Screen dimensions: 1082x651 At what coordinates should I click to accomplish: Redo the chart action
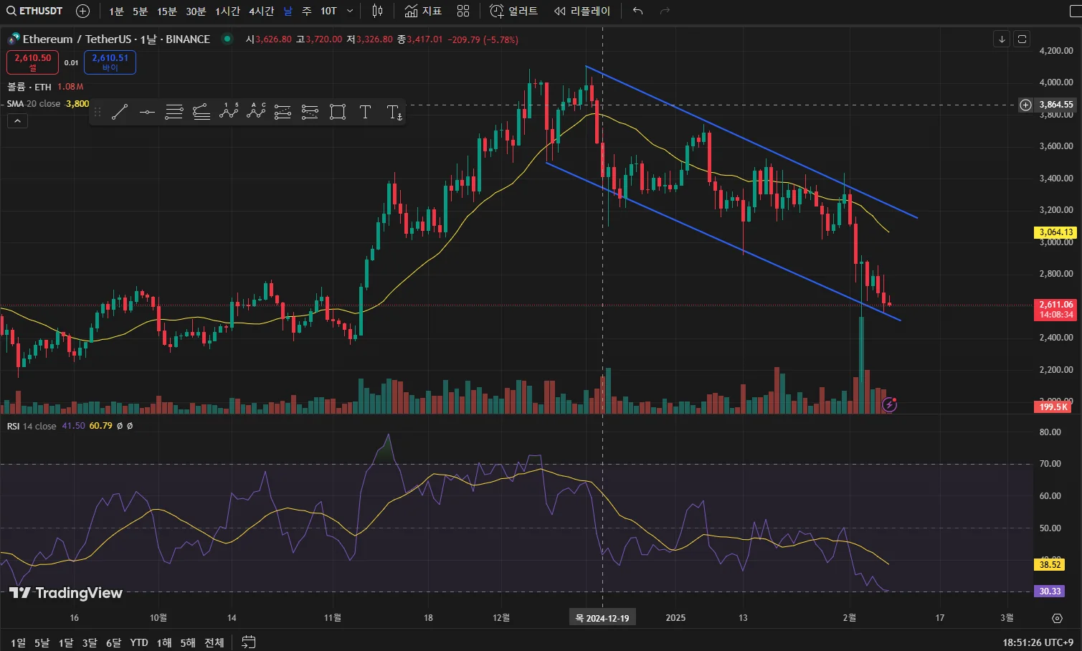click(665, 11)
